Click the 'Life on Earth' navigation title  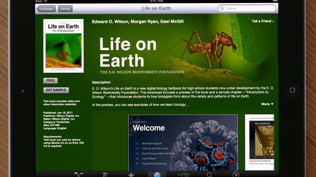pos(157,8)
